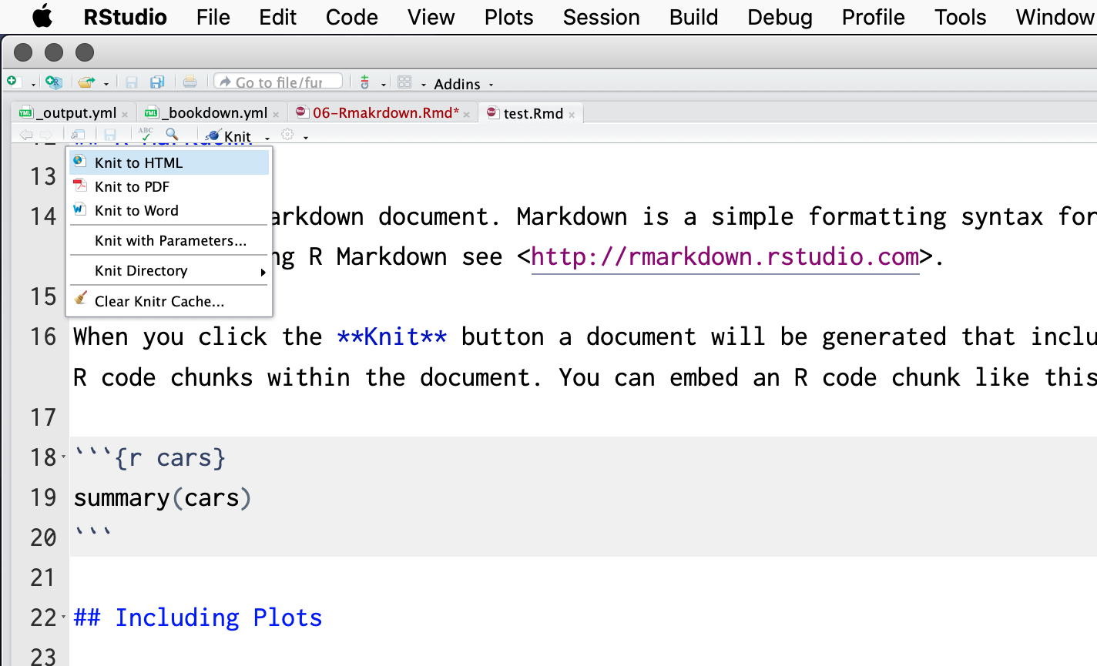Click line number 21 in the gutter

coord(43,577)
